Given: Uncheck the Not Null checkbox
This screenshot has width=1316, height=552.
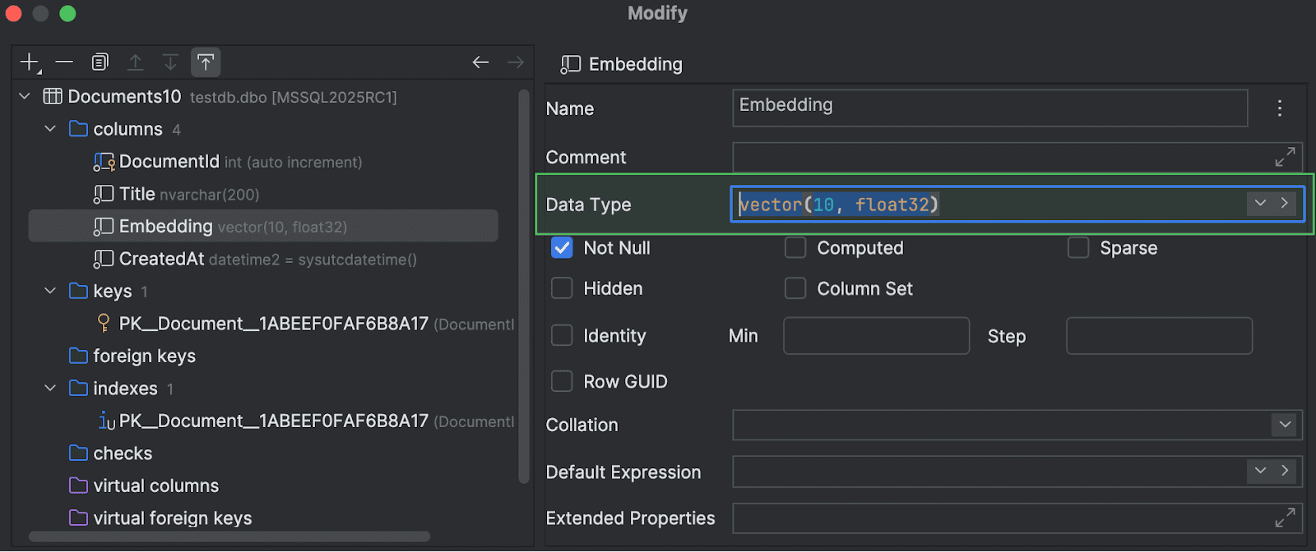Looking at the screenshot, I should 562,248.
